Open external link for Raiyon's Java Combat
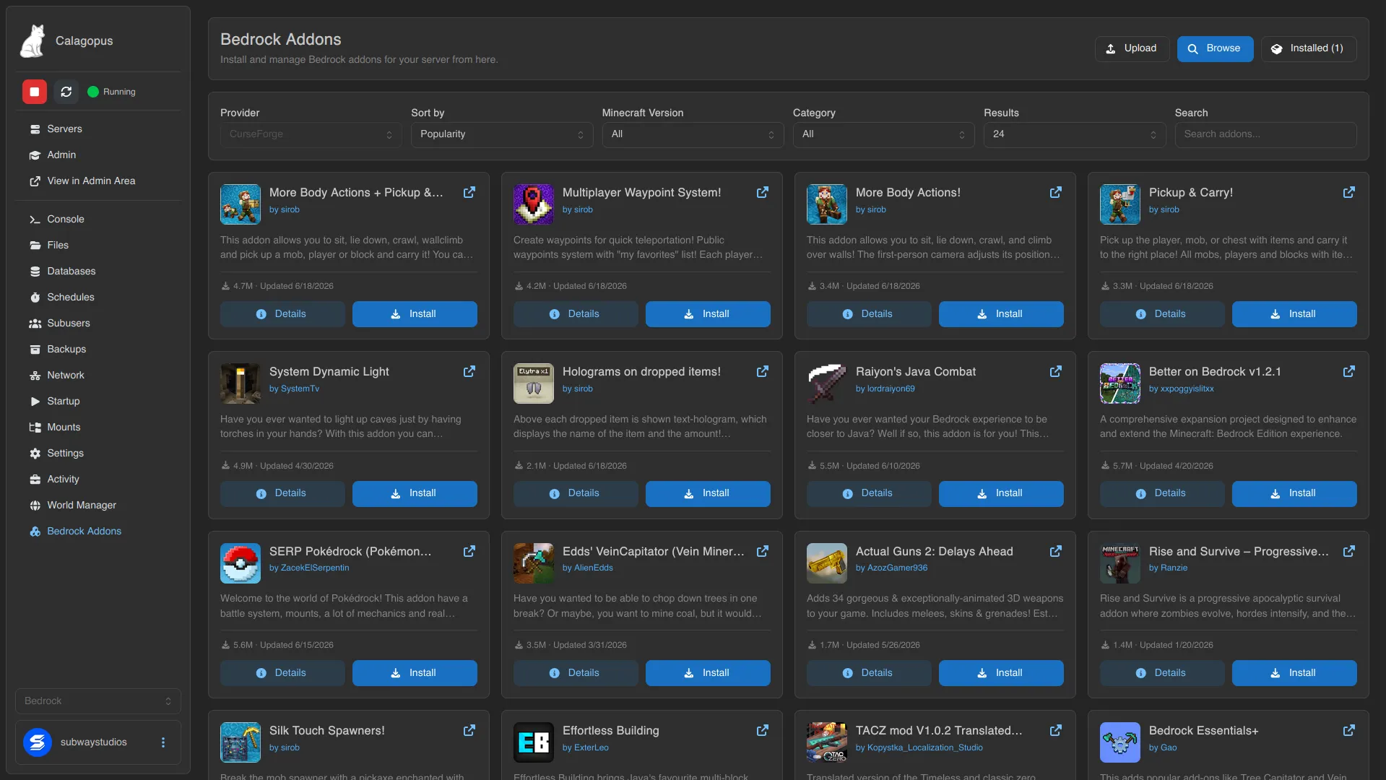The image size is (1386, 780). coord(1056,371)
